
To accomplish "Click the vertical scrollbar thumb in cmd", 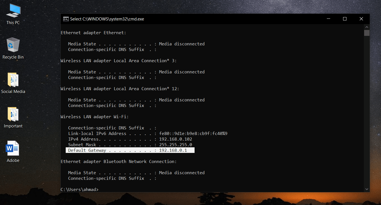I will click(x=367, y=33).
